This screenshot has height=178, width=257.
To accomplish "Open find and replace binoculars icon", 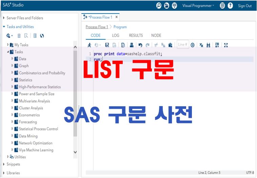I will [208, 45].
